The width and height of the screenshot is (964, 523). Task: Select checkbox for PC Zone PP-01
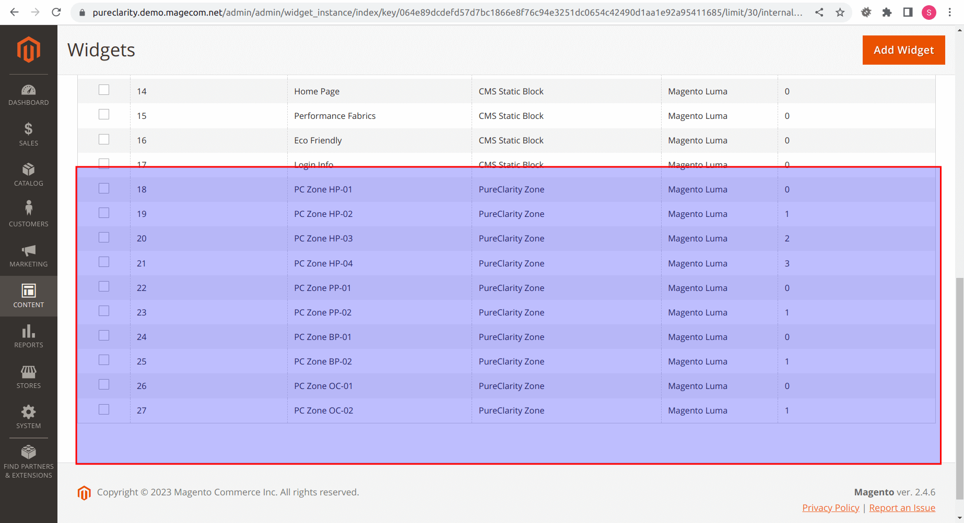(x=104, y=286)
